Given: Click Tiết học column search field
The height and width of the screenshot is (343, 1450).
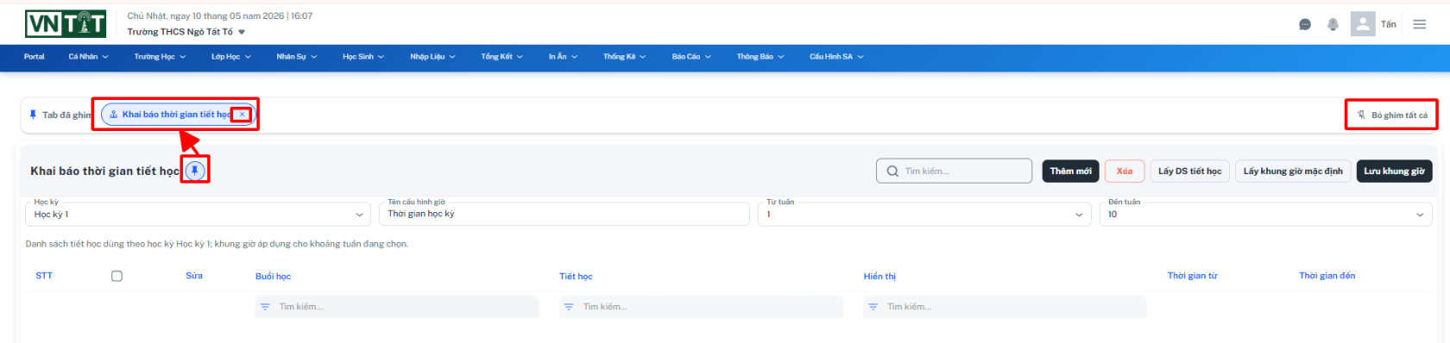Looking at the screenshot, I should coord(701,307).
